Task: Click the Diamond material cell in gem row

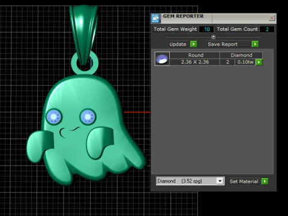Action: coord(241,55)
